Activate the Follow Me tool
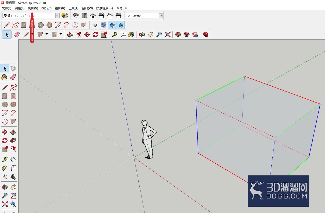The image size is (325, 213). pos(13,141)
